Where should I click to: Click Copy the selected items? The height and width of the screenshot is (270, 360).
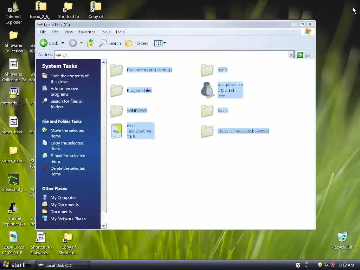66,146
